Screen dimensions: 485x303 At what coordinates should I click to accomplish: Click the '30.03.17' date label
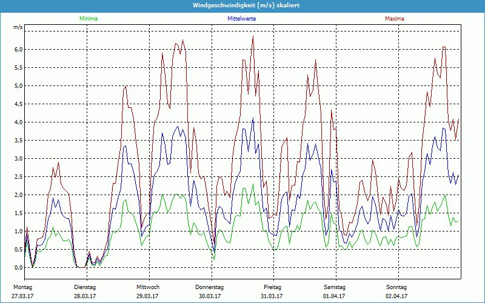(x=210, y=296)
